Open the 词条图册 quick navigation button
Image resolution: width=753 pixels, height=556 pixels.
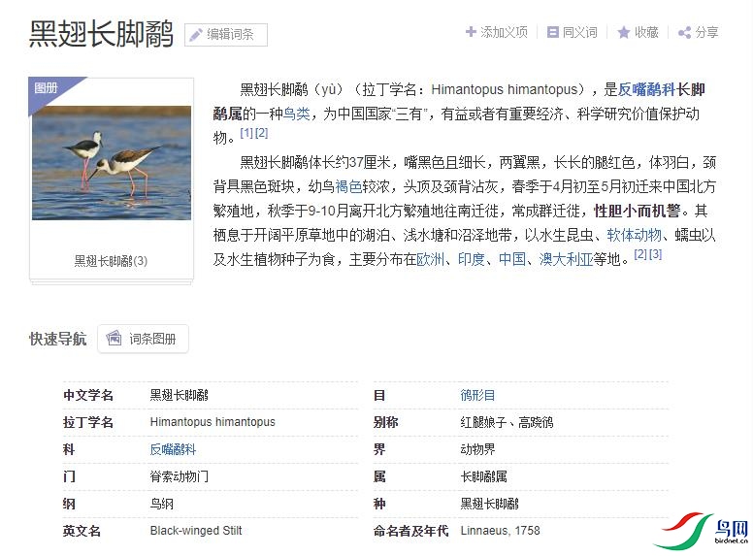[x=143, y=339]
